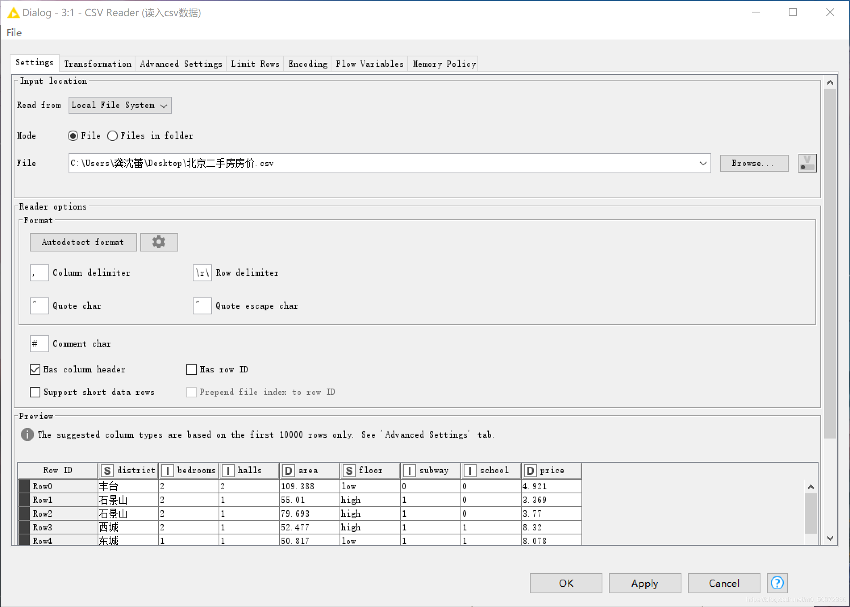Screen dimensions: 850x607
Task: Select Files in folder radio button
Action: (112, 136)
